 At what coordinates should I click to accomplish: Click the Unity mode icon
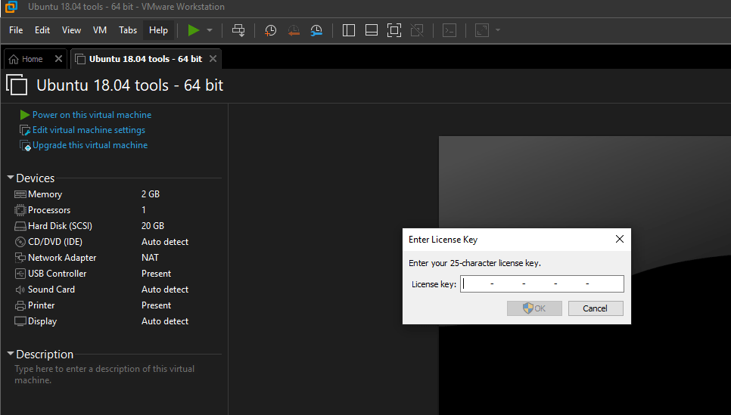click(417, 30)
